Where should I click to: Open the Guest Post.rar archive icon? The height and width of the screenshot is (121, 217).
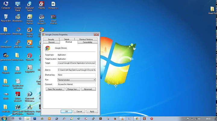(54, 17)
